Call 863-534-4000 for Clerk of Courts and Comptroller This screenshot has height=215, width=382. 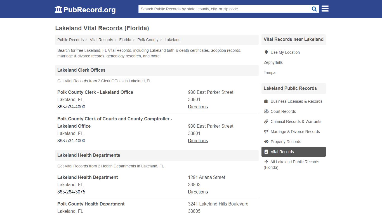point(71,141)
